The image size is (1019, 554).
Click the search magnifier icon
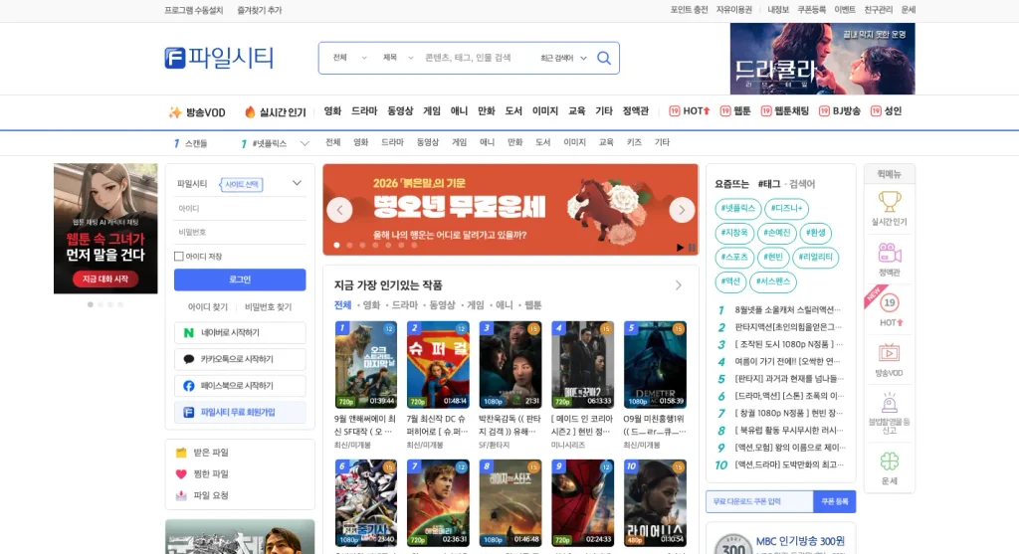click(604, 58)
